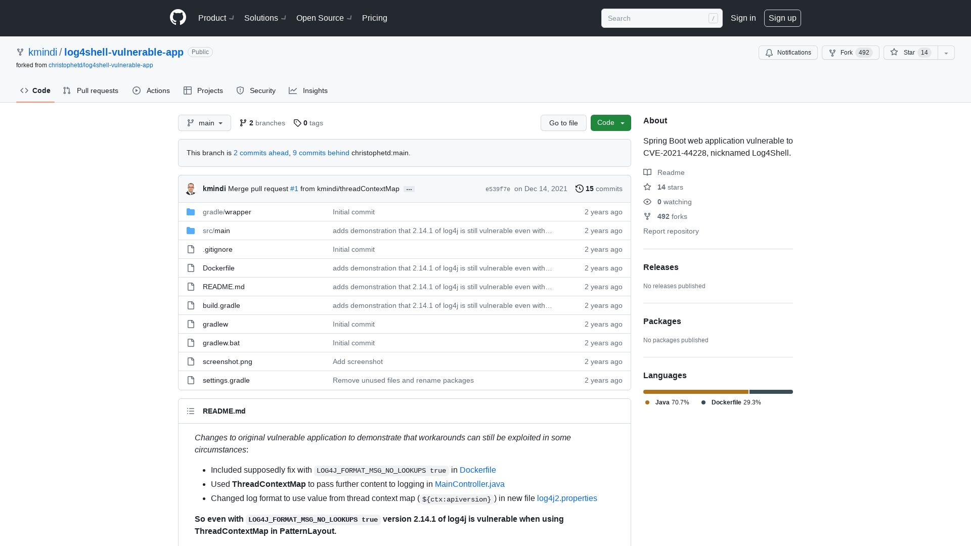This screenshot has height=546, width=971.
Task: Click the kmindi owner name link
Action: (x=43, y=52)
